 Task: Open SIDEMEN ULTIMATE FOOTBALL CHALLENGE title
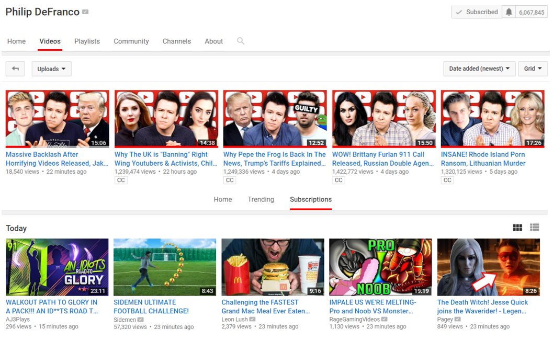[x=151, y=307]
